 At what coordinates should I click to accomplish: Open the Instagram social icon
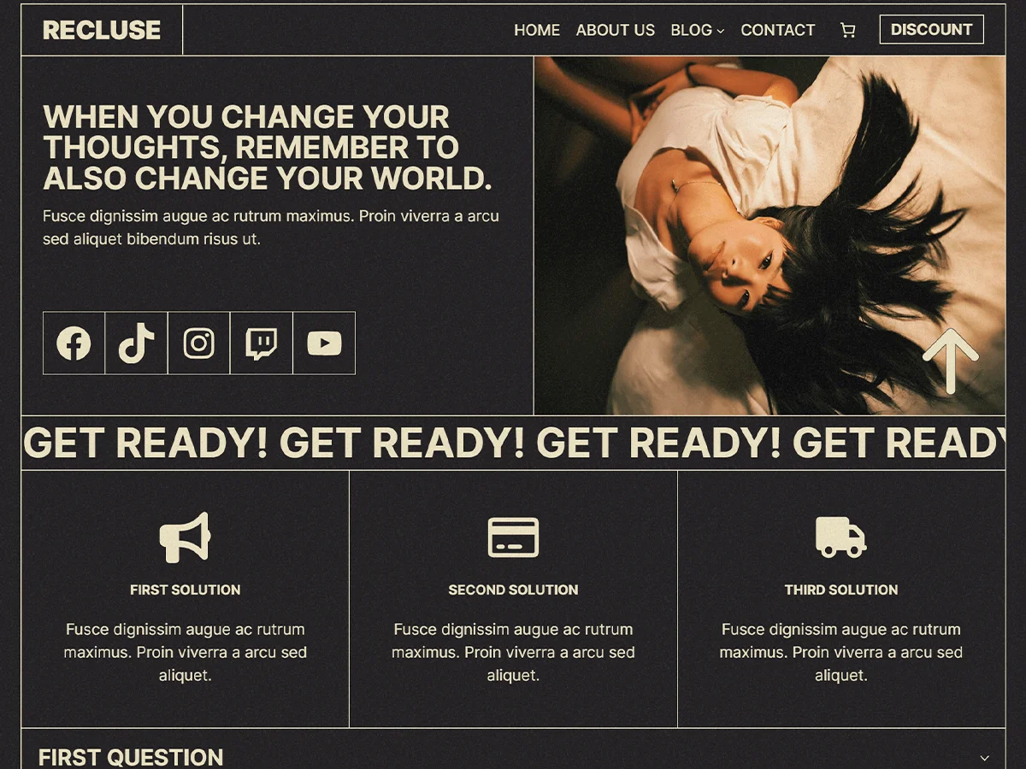(198, 343)
